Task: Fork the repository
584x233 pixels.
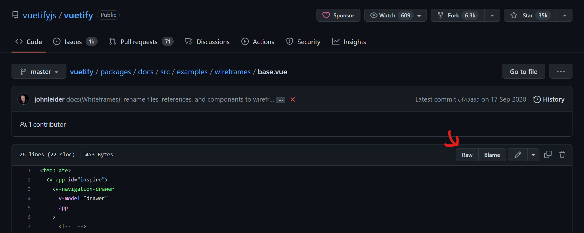Action: pos(457,15)
